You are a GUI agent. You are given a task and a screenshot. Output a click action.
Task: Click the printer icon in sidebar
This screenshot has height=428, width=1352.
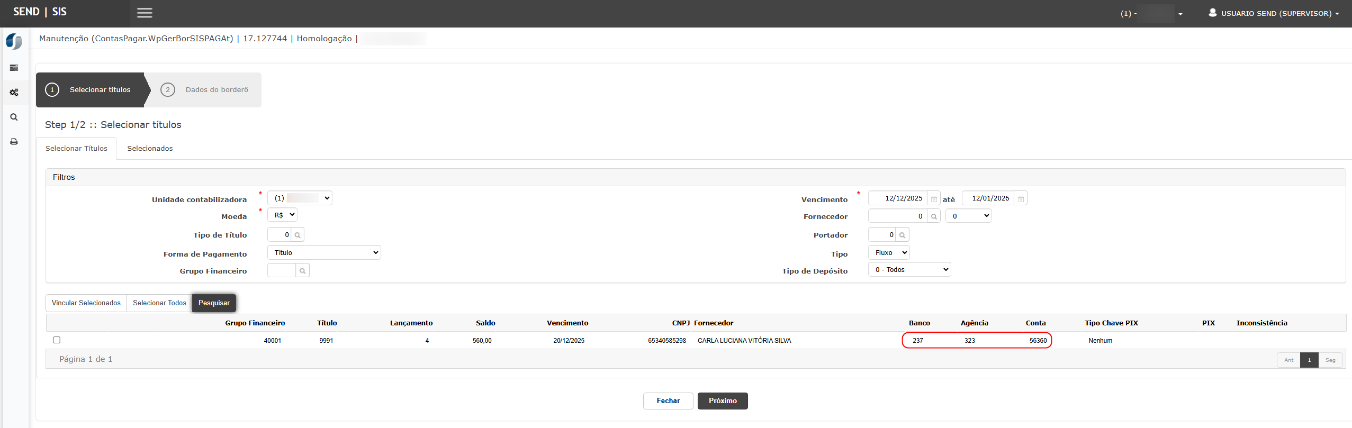pos(14,142)
